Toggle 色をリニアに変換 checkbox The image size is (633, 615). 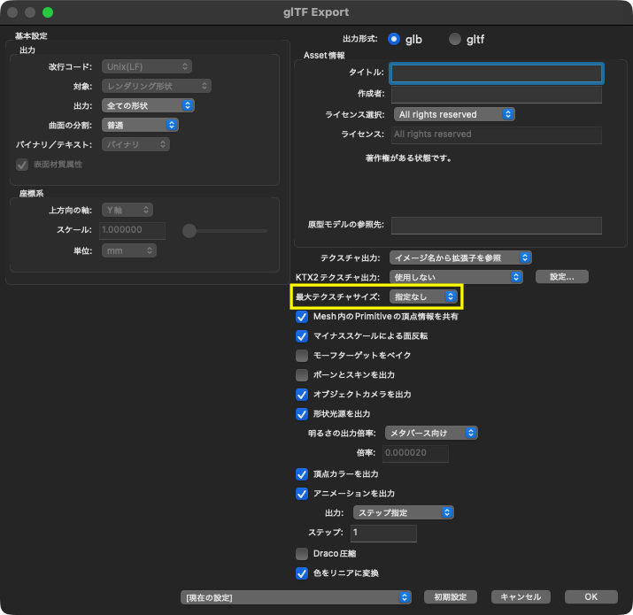coord(302,573)
